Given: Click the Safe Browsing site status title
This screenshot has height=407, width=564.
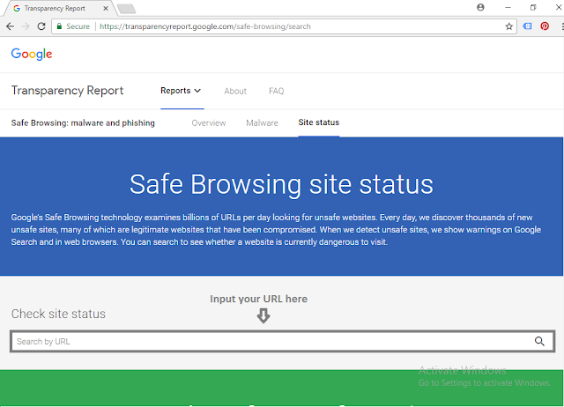Looking at the screenshot, I should click(x=281, y=184).
